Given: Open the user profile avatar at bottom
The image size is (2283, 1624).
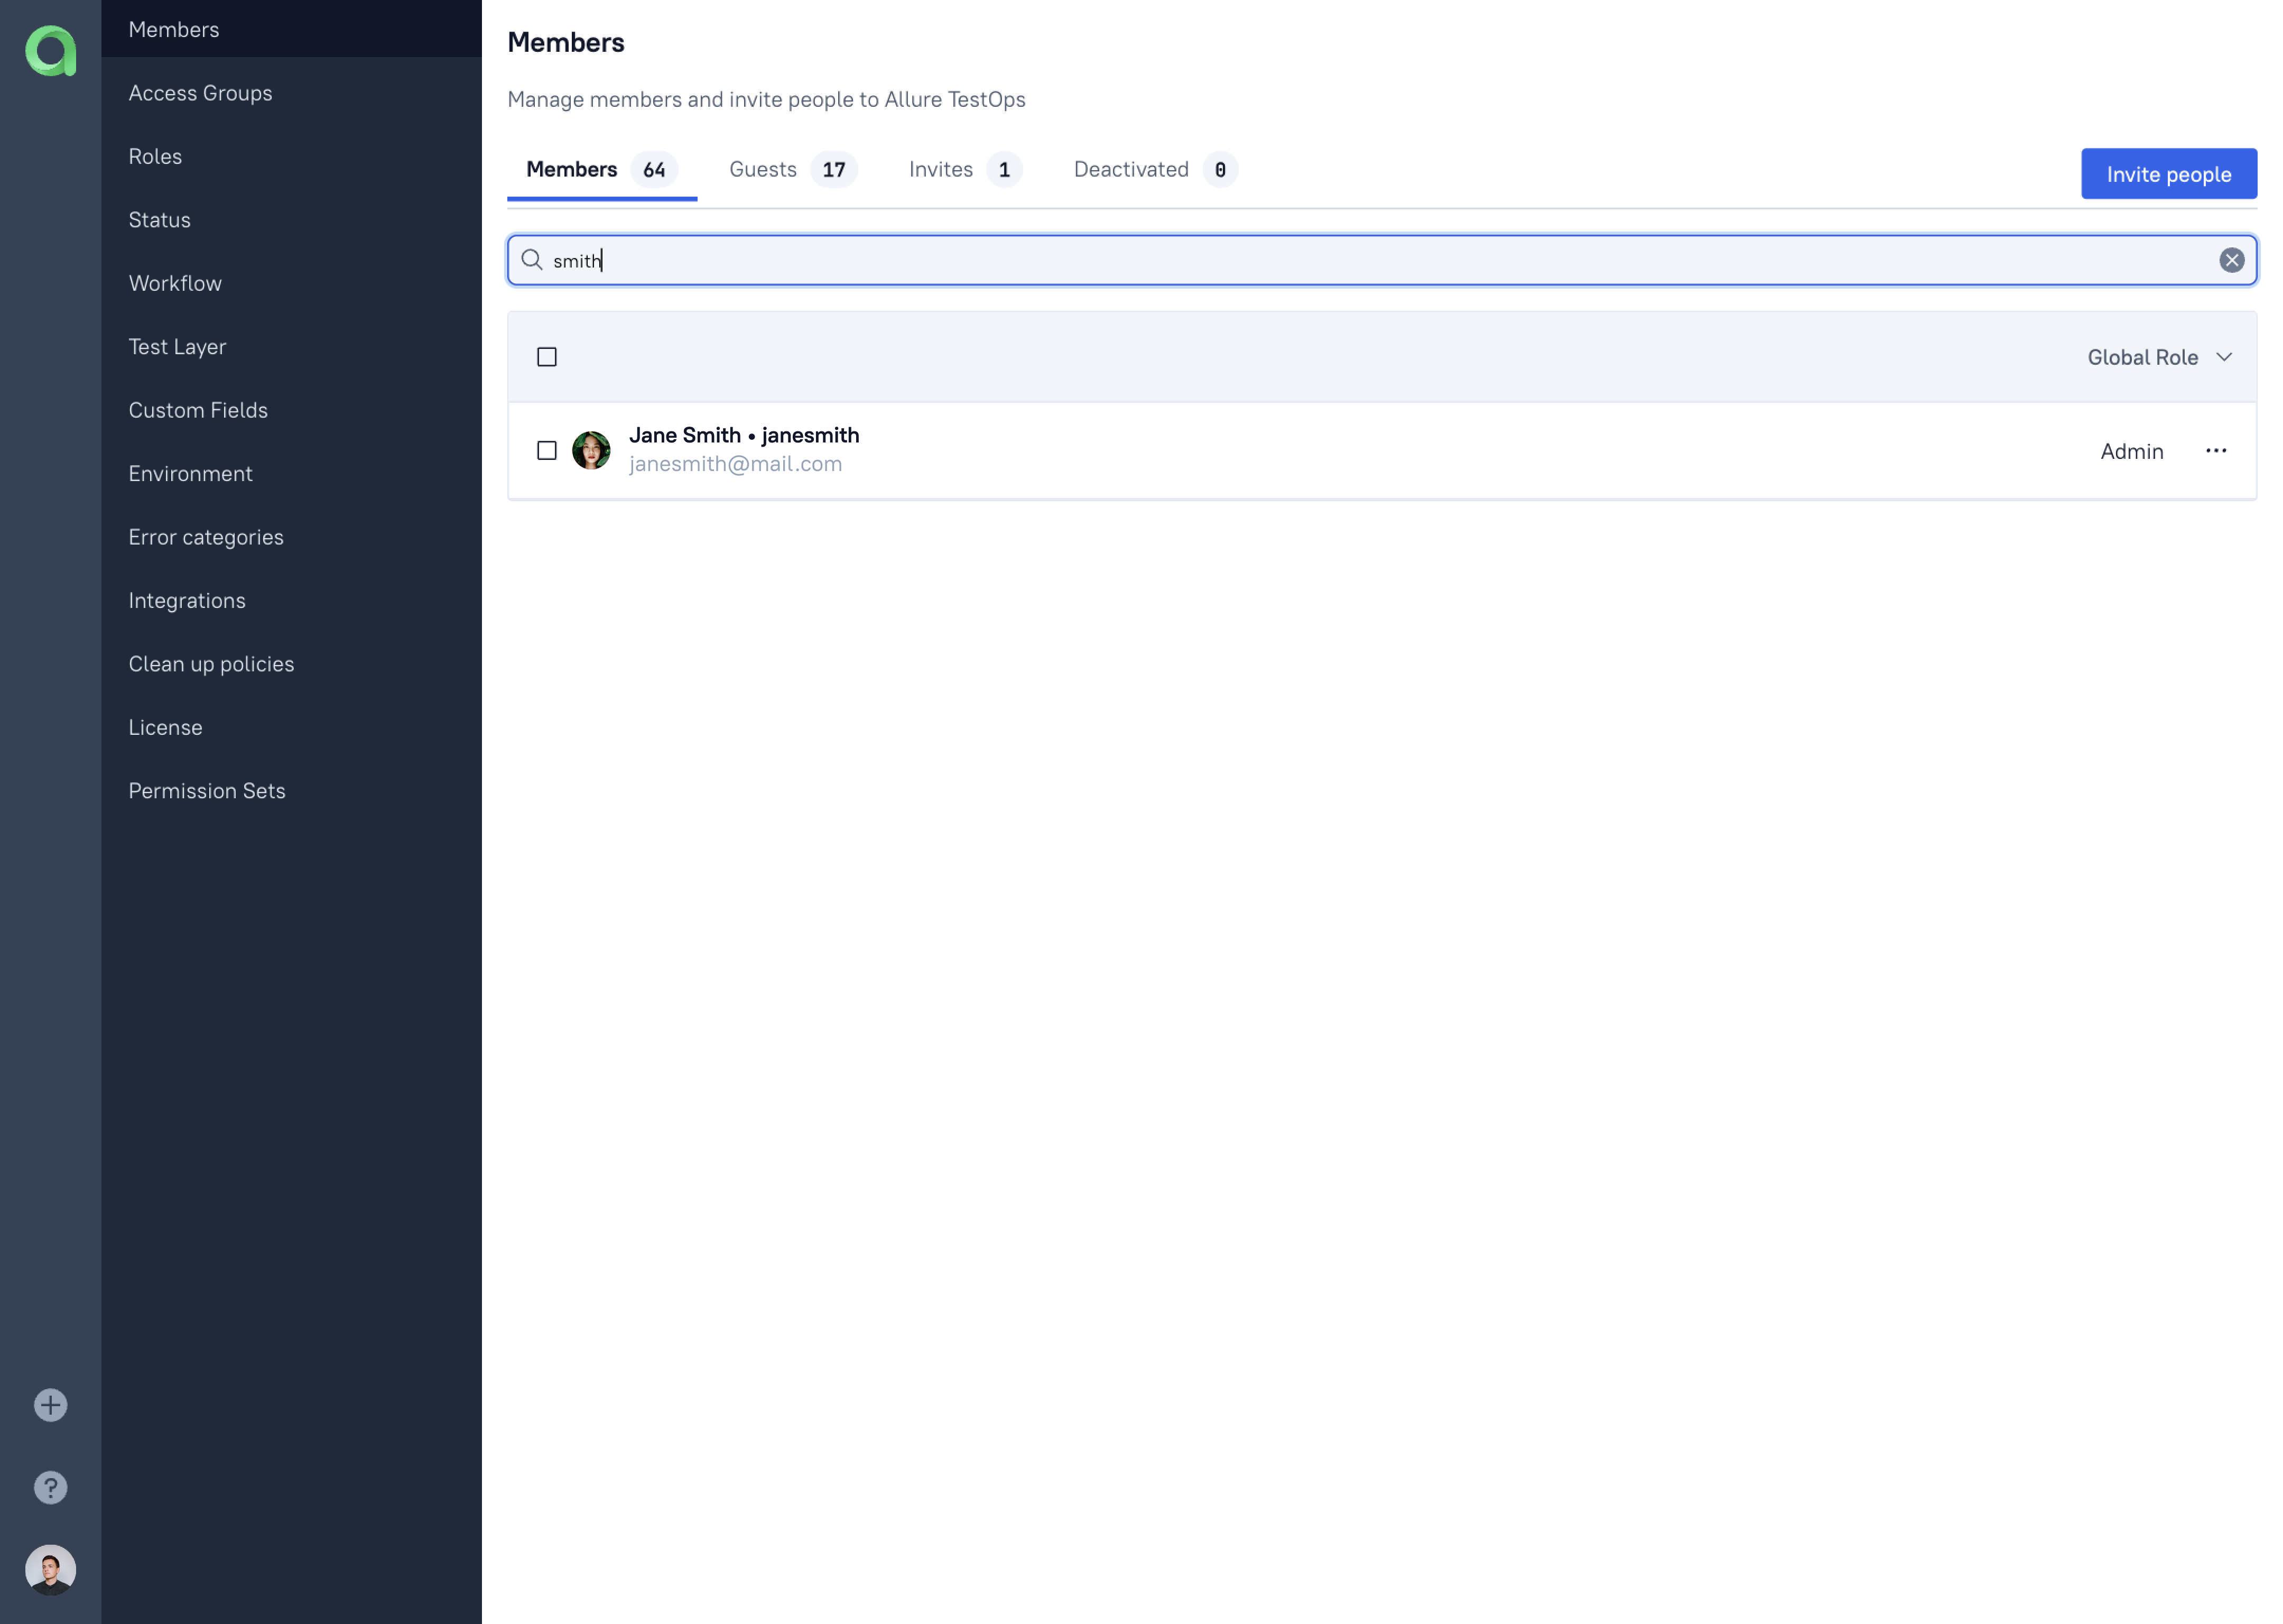Looking at the screenshot, I should tap(50, 1569).
